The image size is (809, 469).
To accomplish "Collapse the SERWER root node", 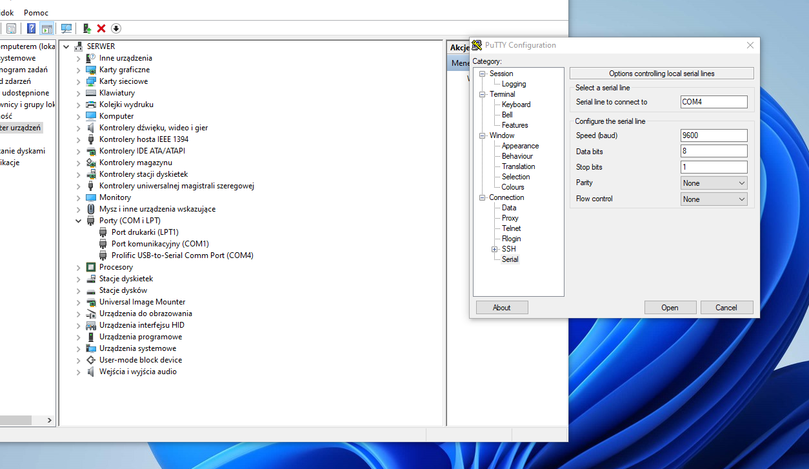I will (66, 46).
